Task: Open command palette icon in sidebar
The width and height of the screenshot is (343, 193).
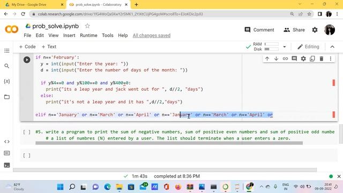Action: click(x=7, y=153)
